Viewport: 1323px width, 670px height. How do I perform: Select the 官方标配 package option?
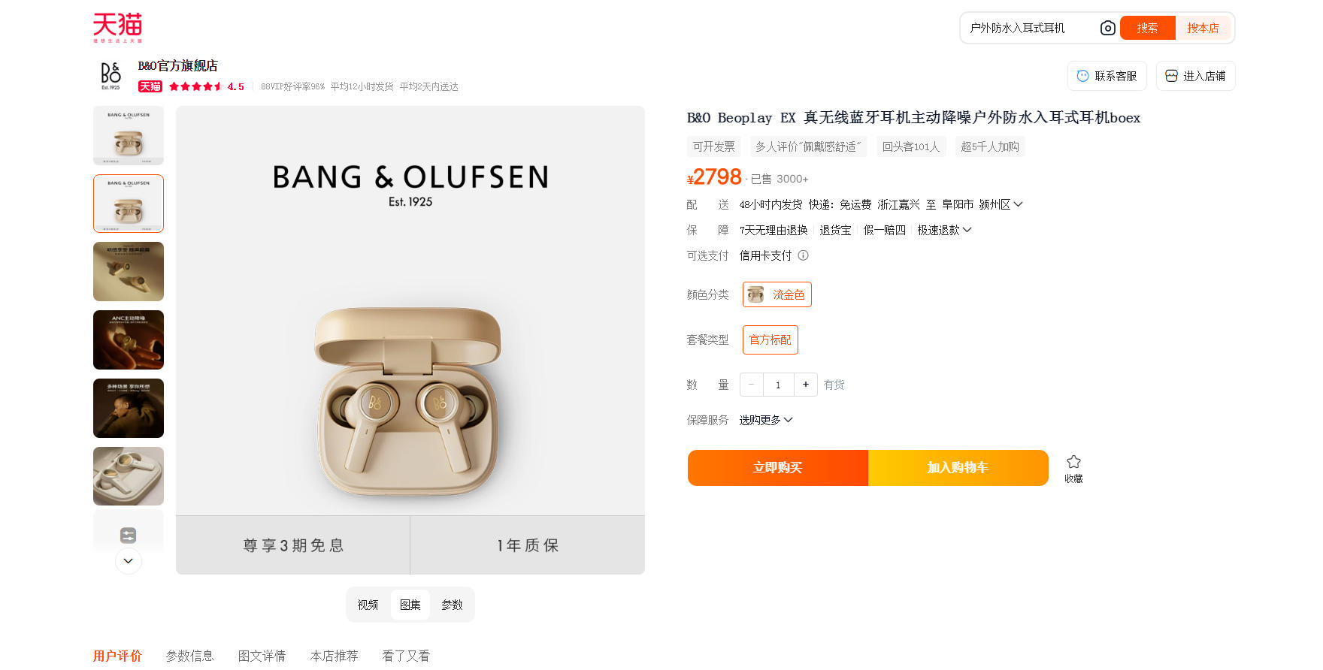(x=770, y=340)
